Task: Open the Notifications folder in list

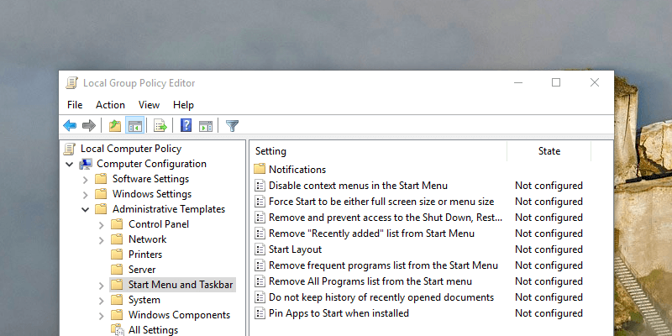Action: point(297,170)
